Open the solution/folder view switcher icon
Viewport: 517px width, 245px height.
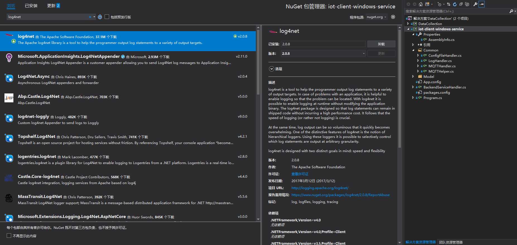click(427, 4)
